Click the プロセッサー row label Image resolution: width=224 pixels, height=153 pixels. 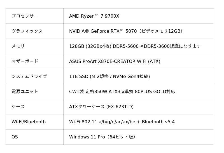25,16
